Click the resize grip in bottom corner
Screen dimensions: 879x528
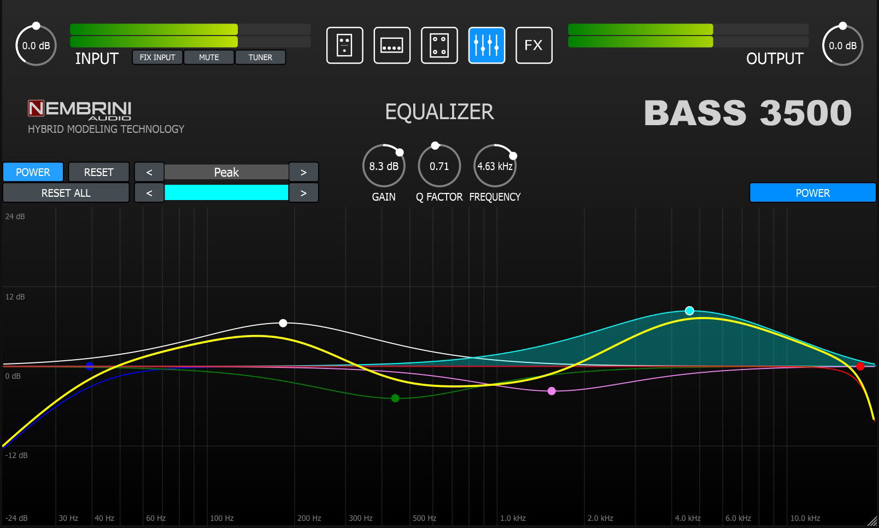(x=872, y=521)
